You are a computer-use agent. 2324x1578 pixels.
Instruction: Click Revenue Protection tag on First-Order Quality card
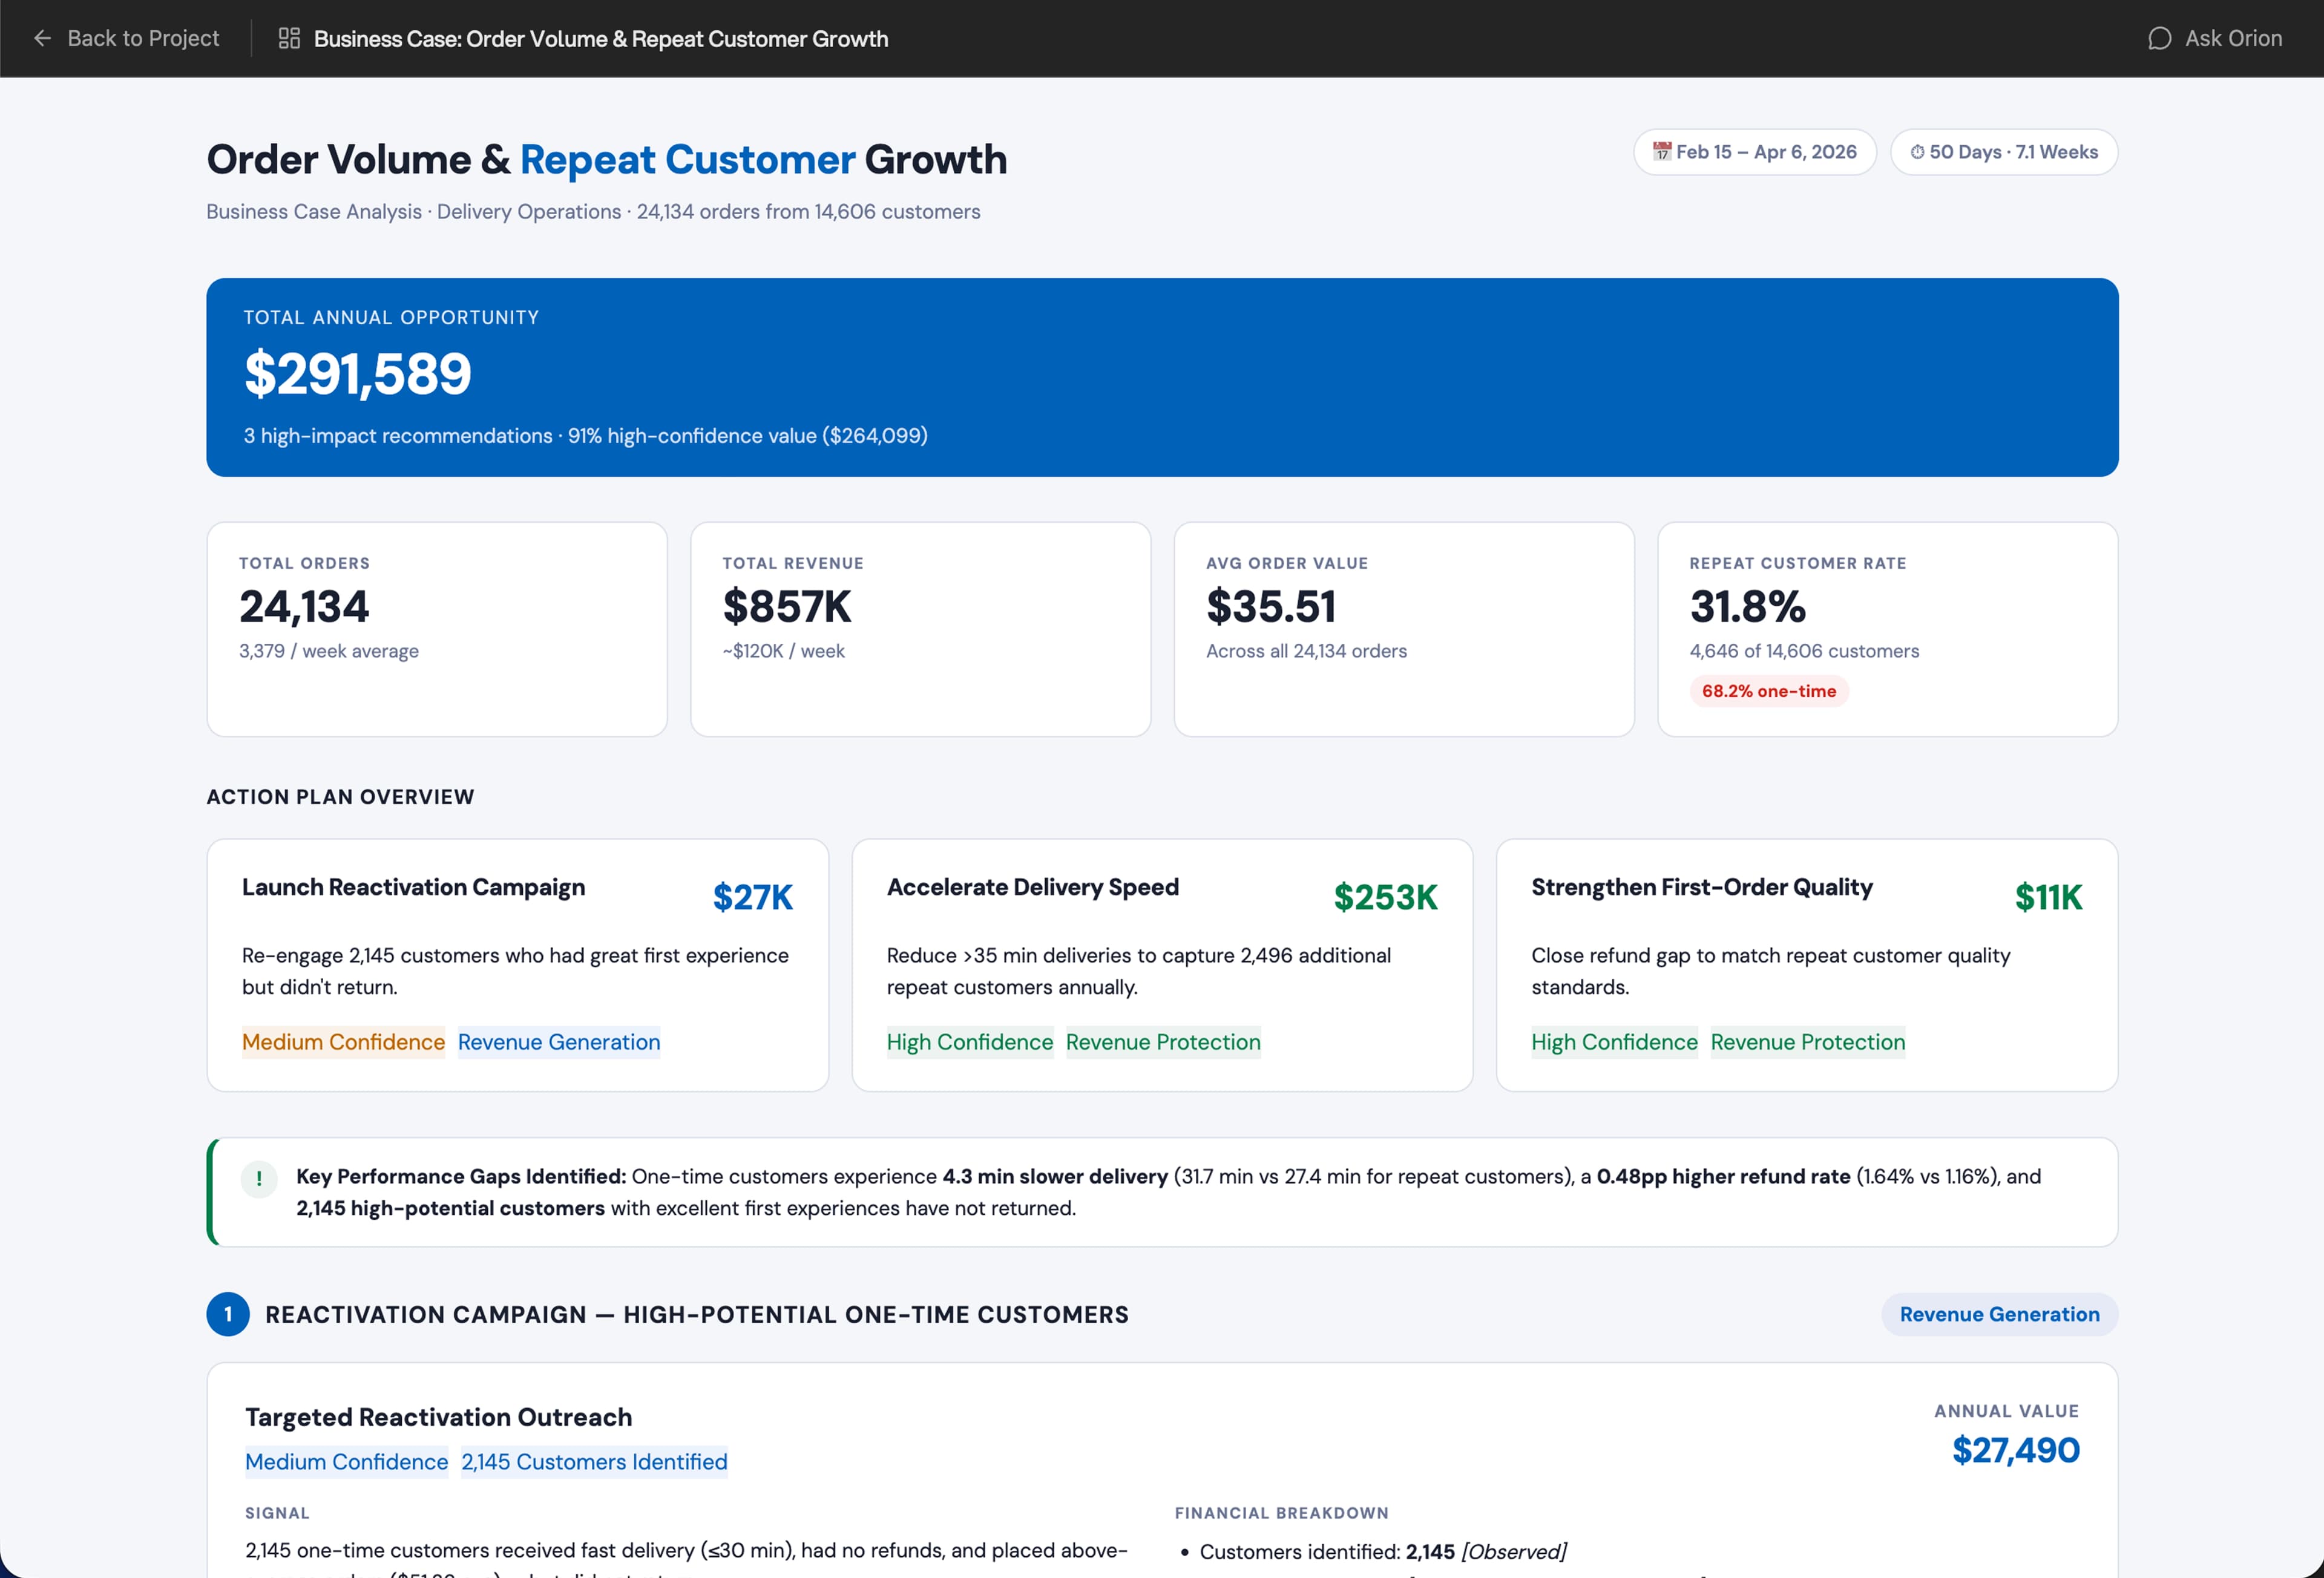point(1808,1042)
